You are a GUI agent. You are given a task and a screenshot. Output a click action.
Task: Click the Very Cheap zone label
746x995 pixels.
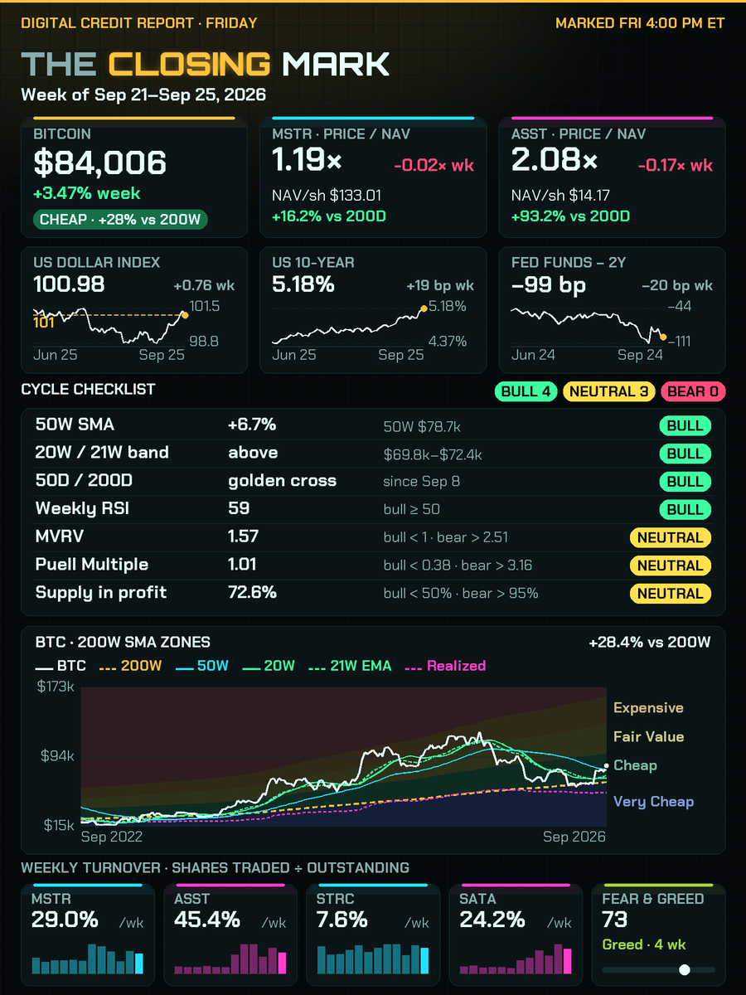[x=654, y=802]
